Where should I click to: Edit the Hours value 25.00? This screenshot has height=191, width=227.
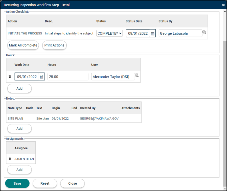pyautogui.click(x=68, y=77)
